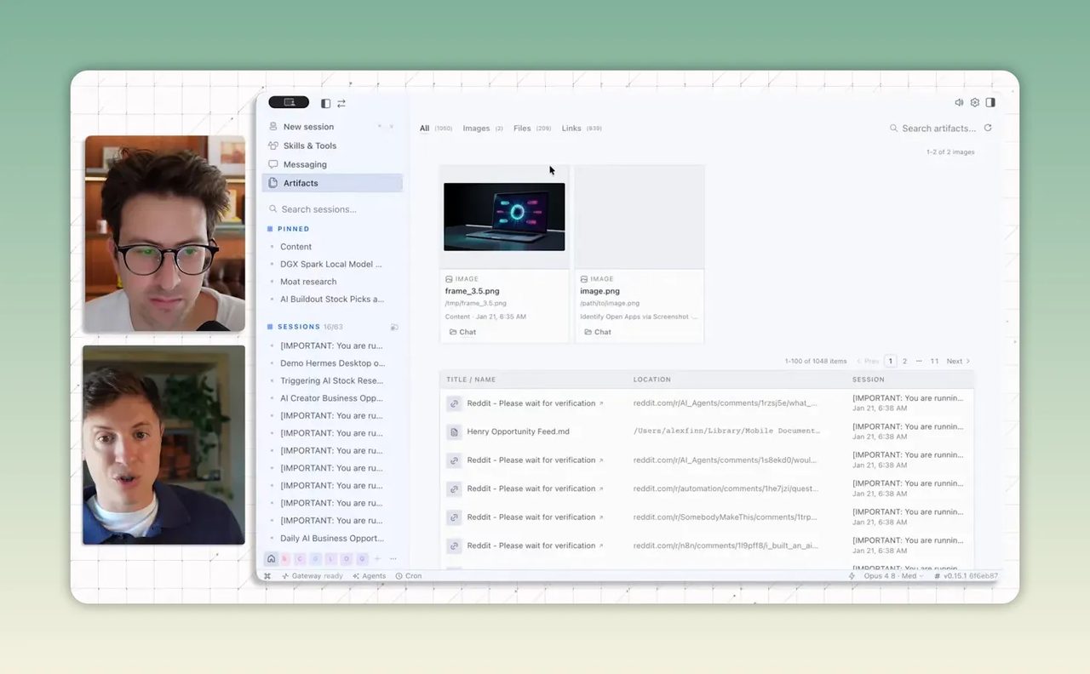The image size is (1090, 674).
Task: Click the swap arrows icon in top bar
Action: click(341, 103)
